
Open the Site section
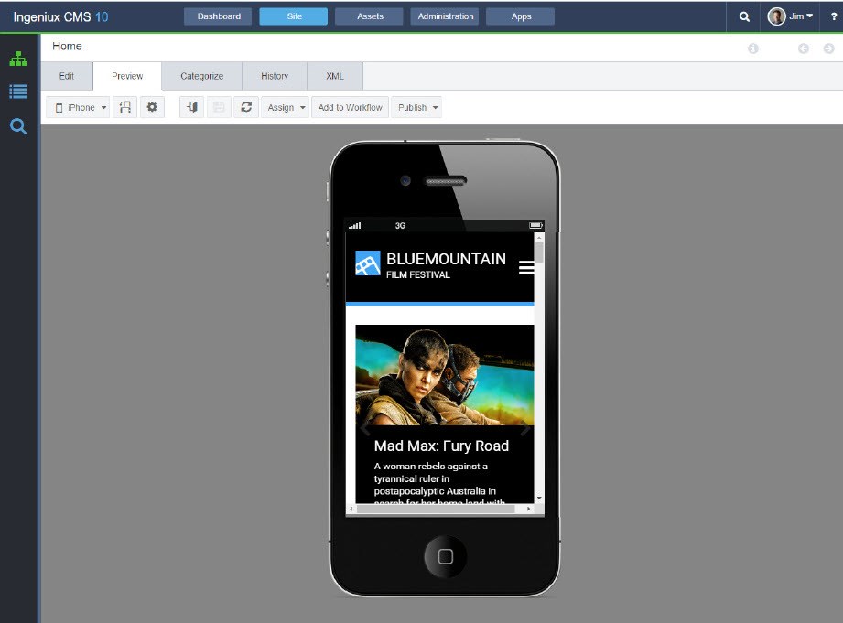(294, 16)
